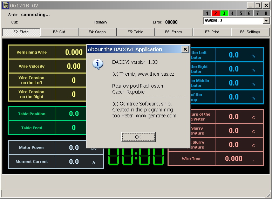Screen dimensions: 272x199
Task: Click the blue information icon in dialog
Action: (x=98, y=64)
